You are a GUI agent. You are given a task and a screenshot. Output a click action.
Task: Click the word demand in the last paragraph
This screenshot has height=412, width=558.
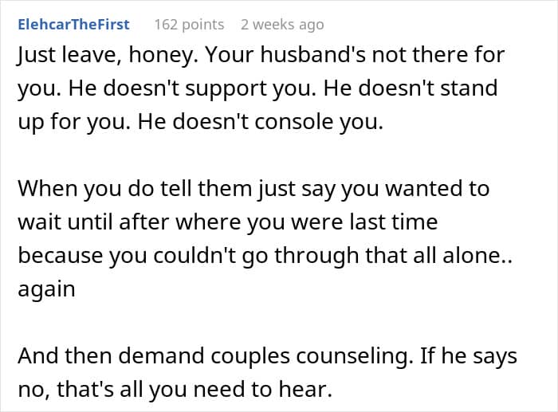(x=161, y=355)
